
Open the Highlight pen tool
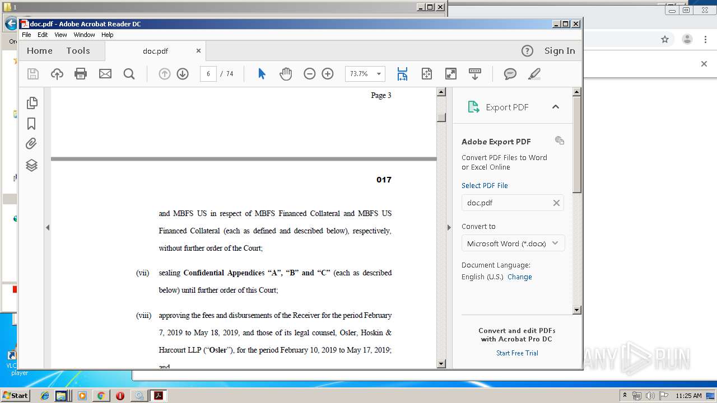[534, 74]
